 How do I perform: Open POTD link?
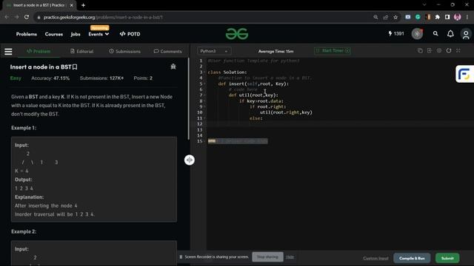click(x=130, y=34)
